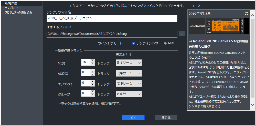Select the ワンウインドウ window mode
The height and width of the screenshot is (126, 256).
pyautogui.click(x=134, y=43)
